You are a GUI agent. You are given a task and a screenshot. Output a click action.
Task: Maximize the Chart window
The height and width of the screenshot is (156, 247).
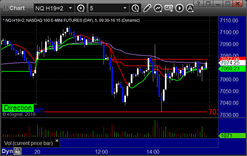click(x=228, y=3)
